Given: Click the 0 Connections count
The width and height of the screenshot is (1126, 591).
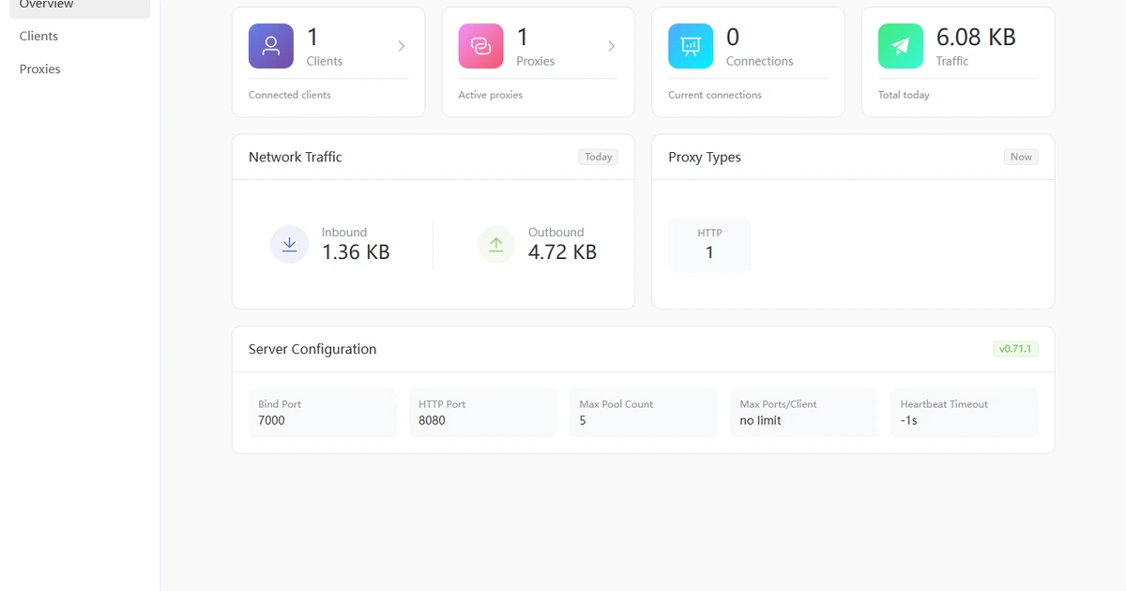Looking at the screenshot, I should coord(733,37).
